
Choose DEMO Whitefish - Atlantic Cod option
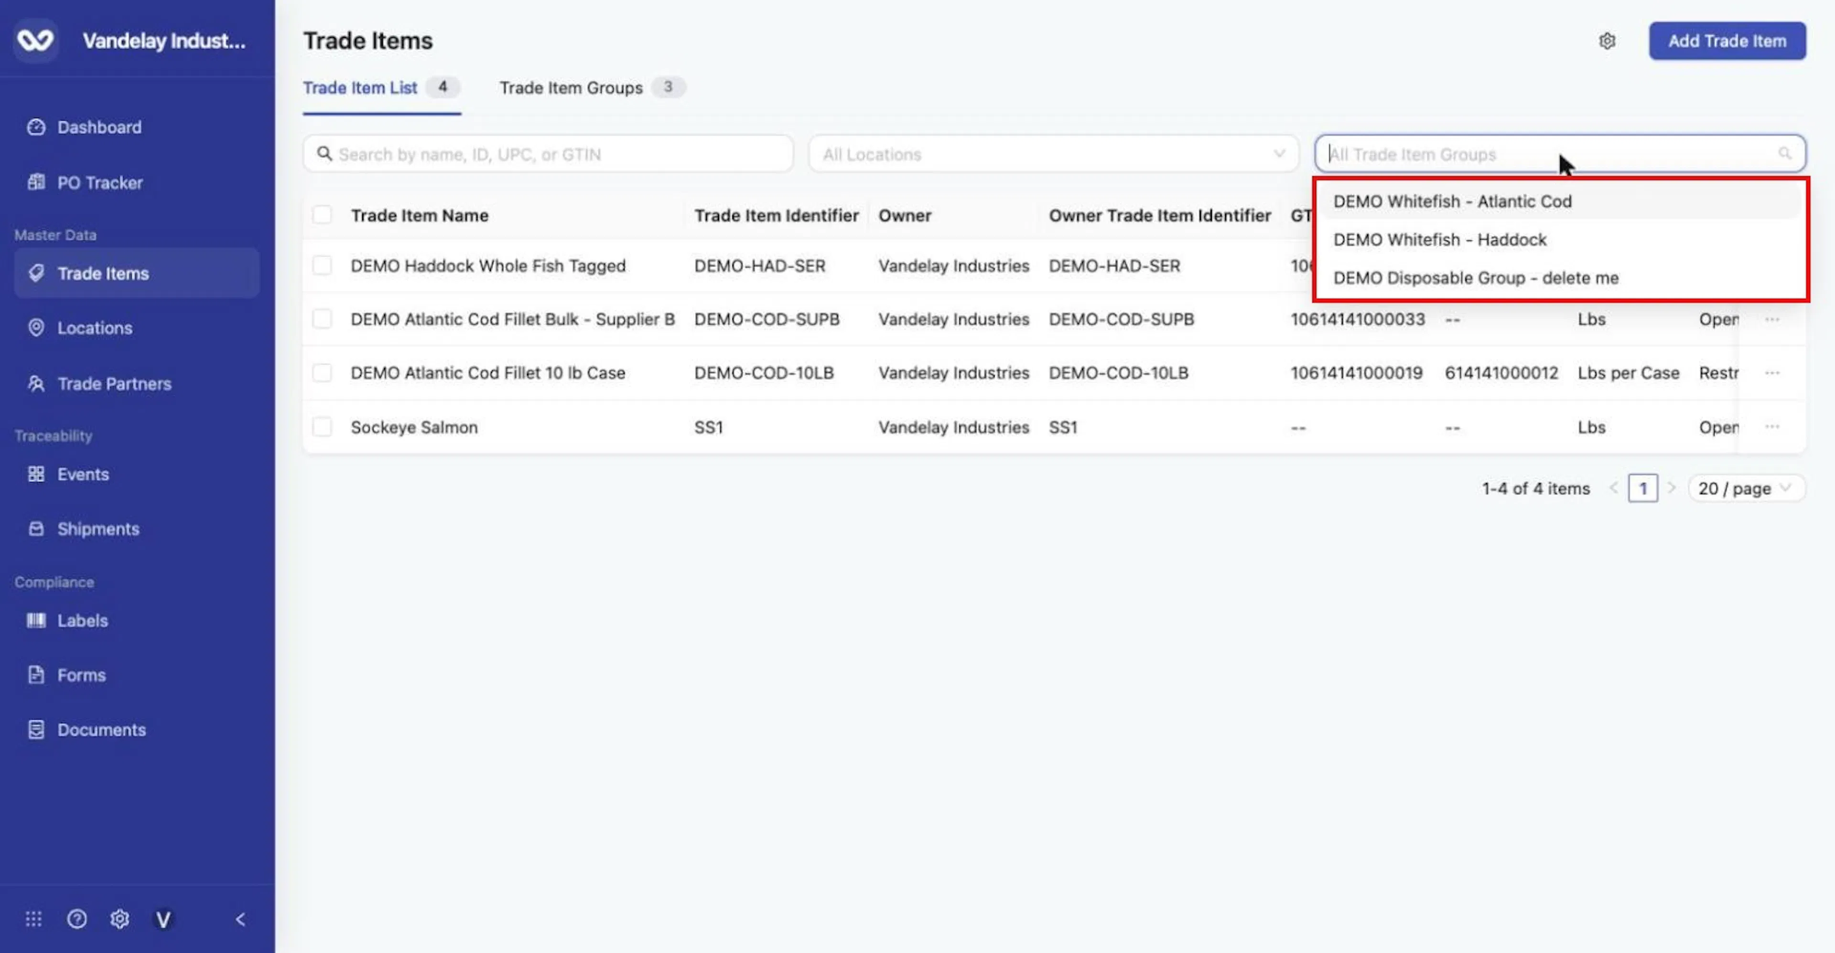pyautogui.click(x=1560, y=201)
